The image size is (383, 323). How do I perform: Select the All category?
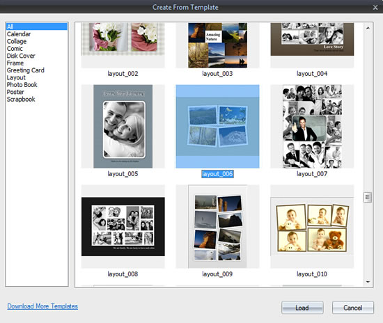pos(37,26)
